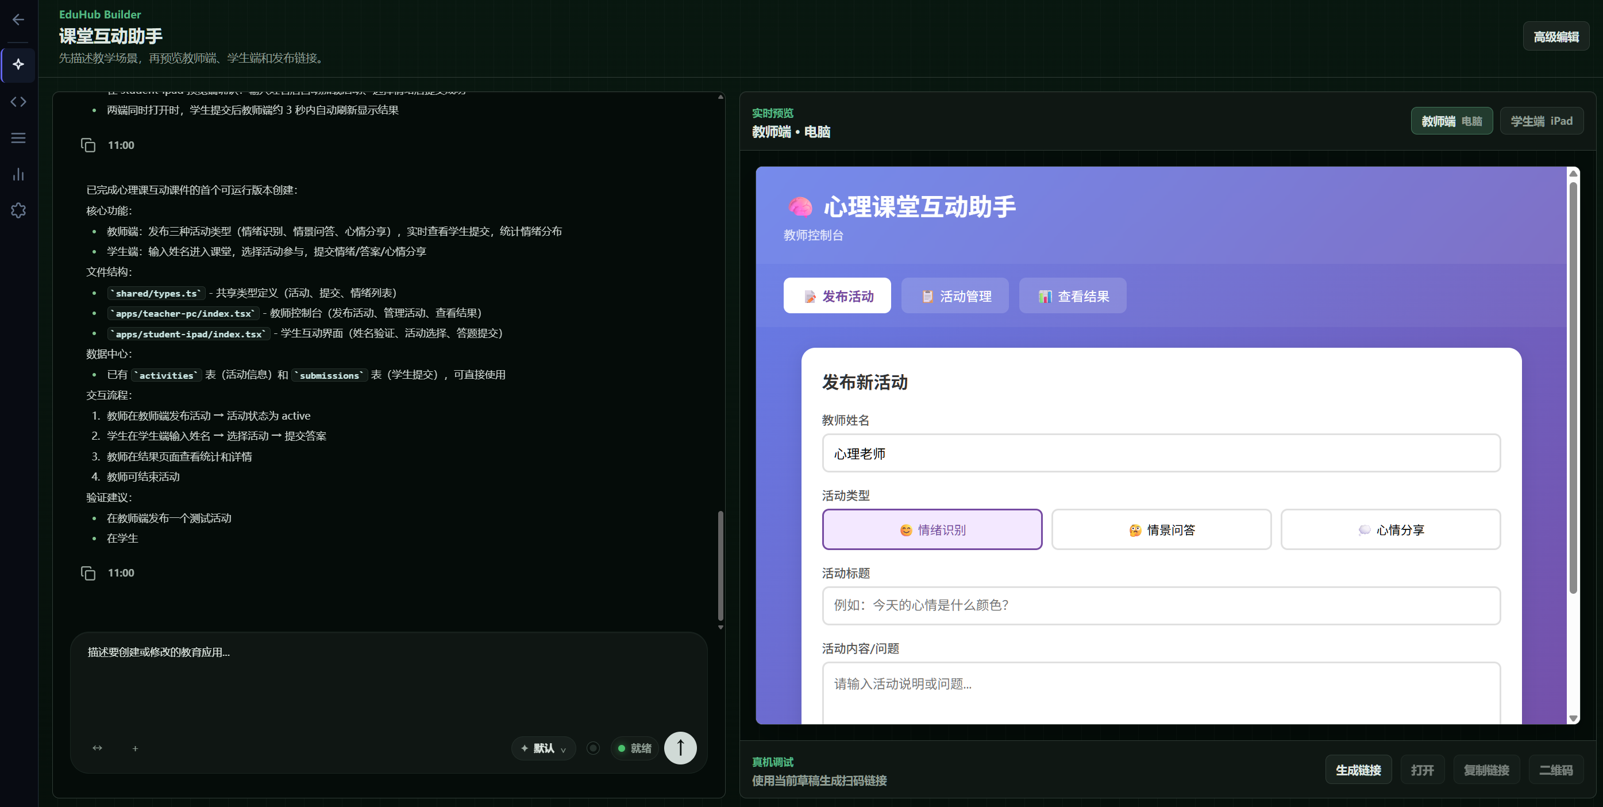Open the sparkle AI builder sidebar icon
The image size is (1603, 807).
pos(18,65)
